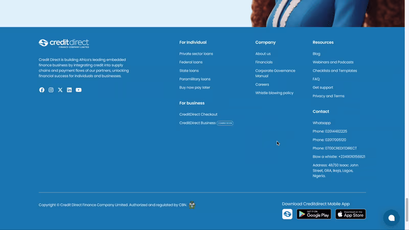Open the Instagram social icon
409x230 pixels.
click(51, 90)
